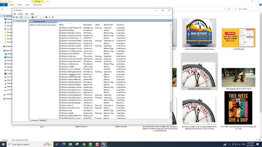
Task: Click the Export List toolbar icon
Action: point(29,17)
